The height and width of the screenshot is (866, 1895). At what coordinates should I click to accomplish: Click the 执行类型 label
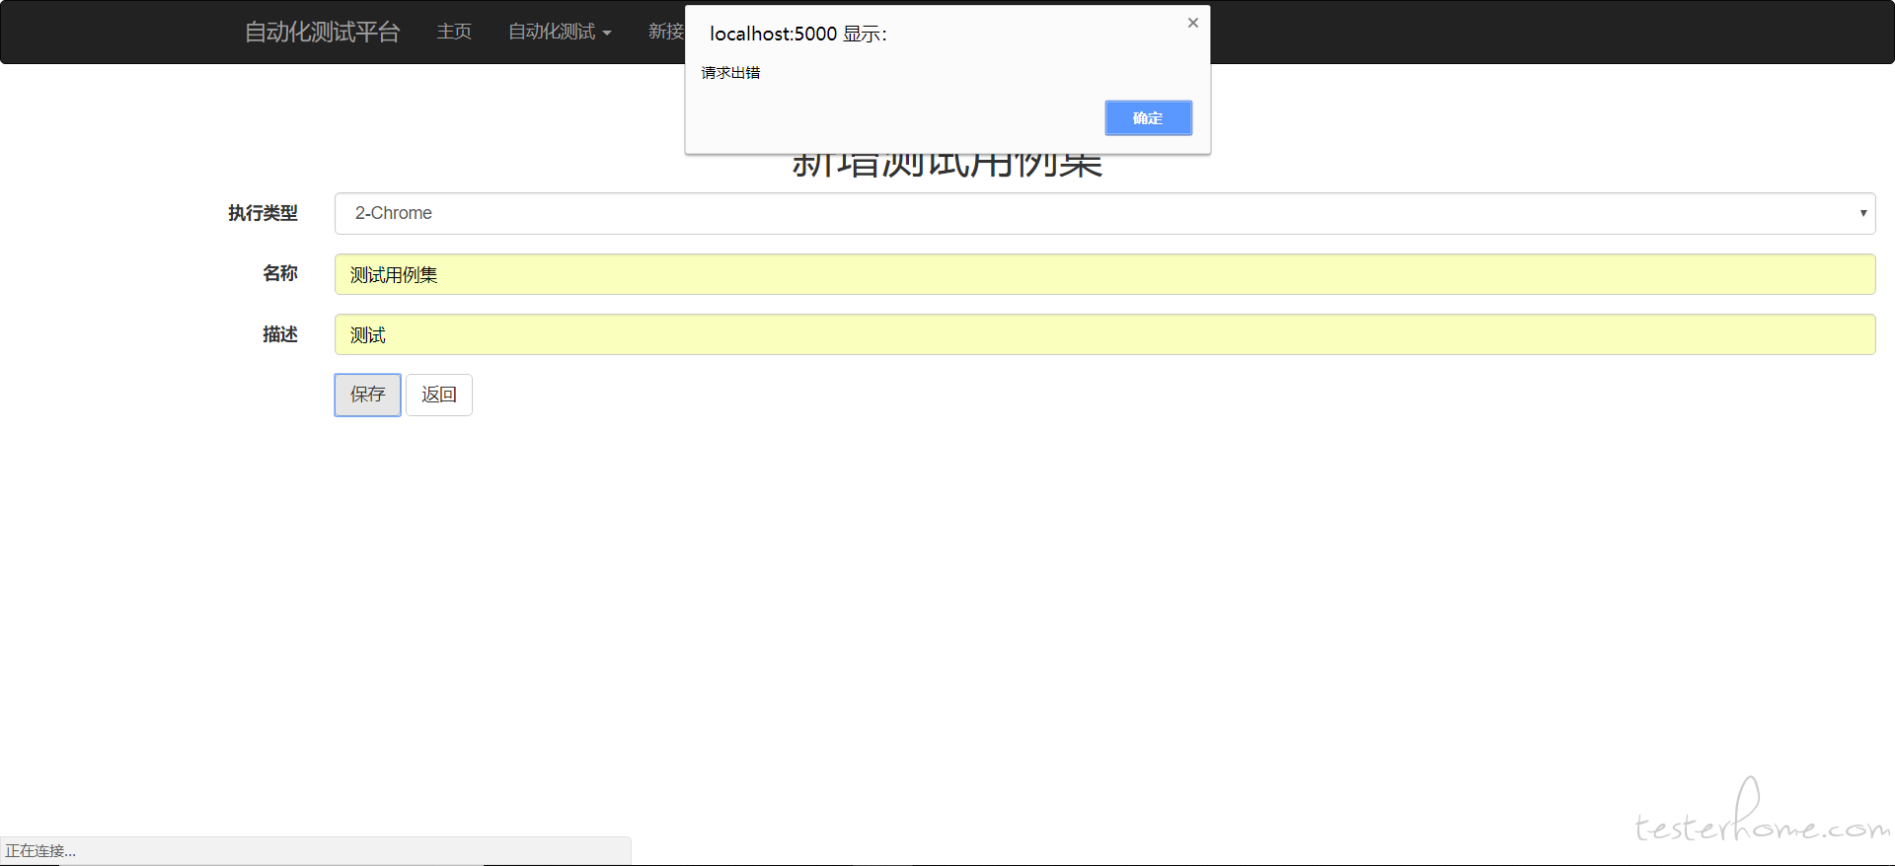[x=263, y=213]
